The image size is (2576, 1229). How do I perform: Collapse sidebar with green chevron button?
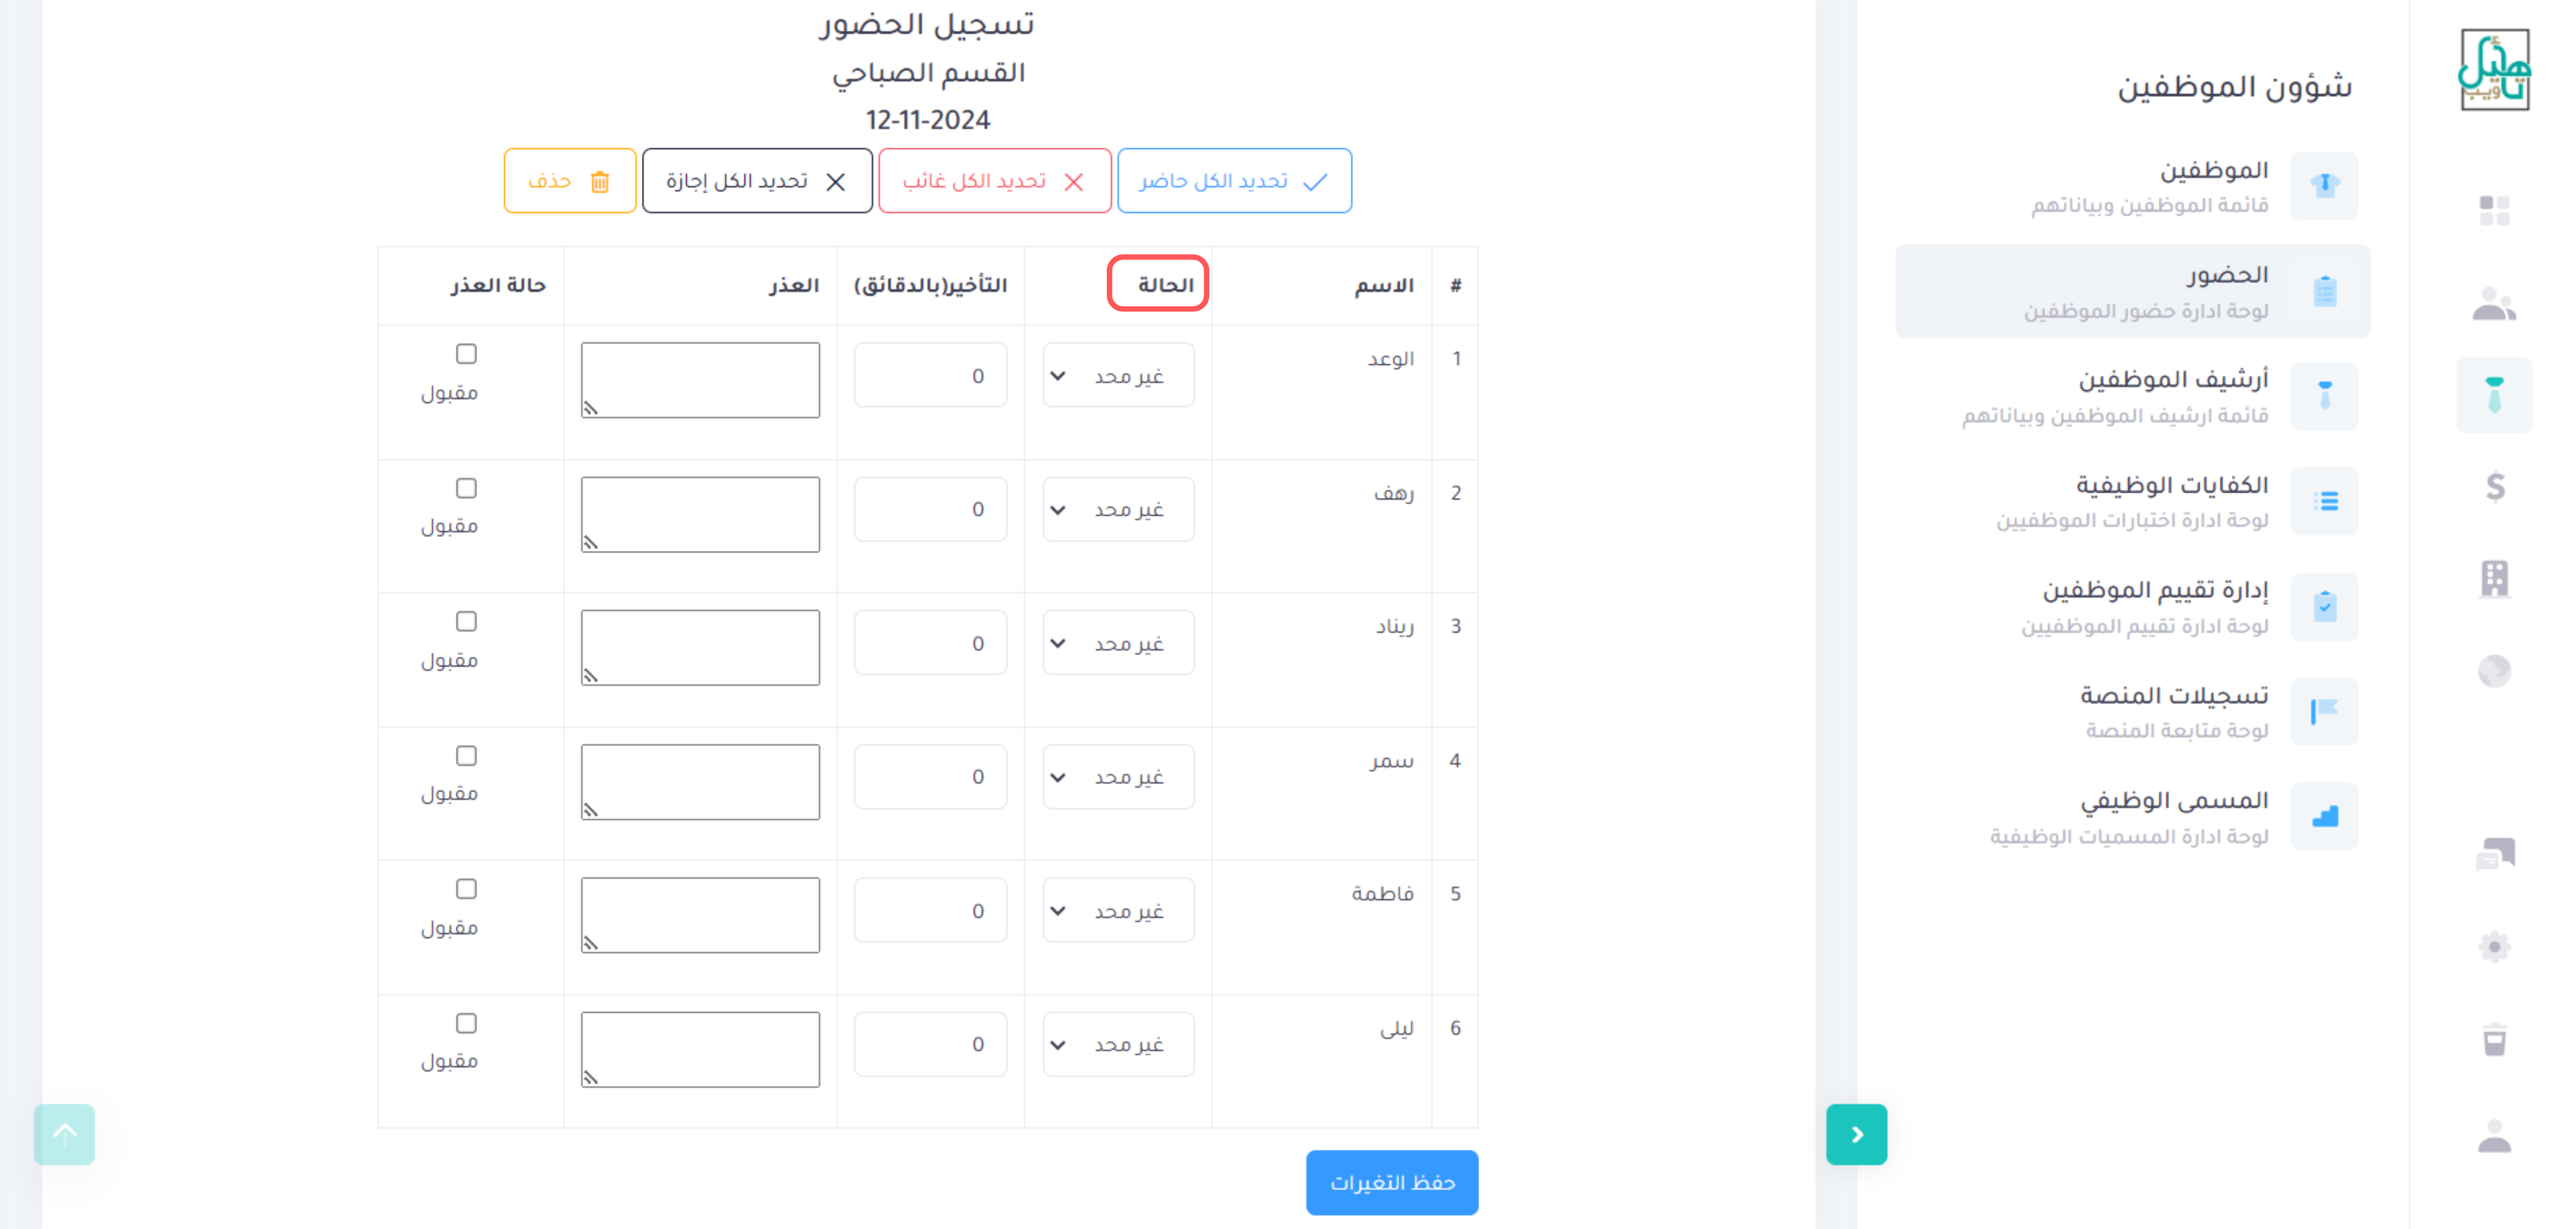coord(1856,1134)
